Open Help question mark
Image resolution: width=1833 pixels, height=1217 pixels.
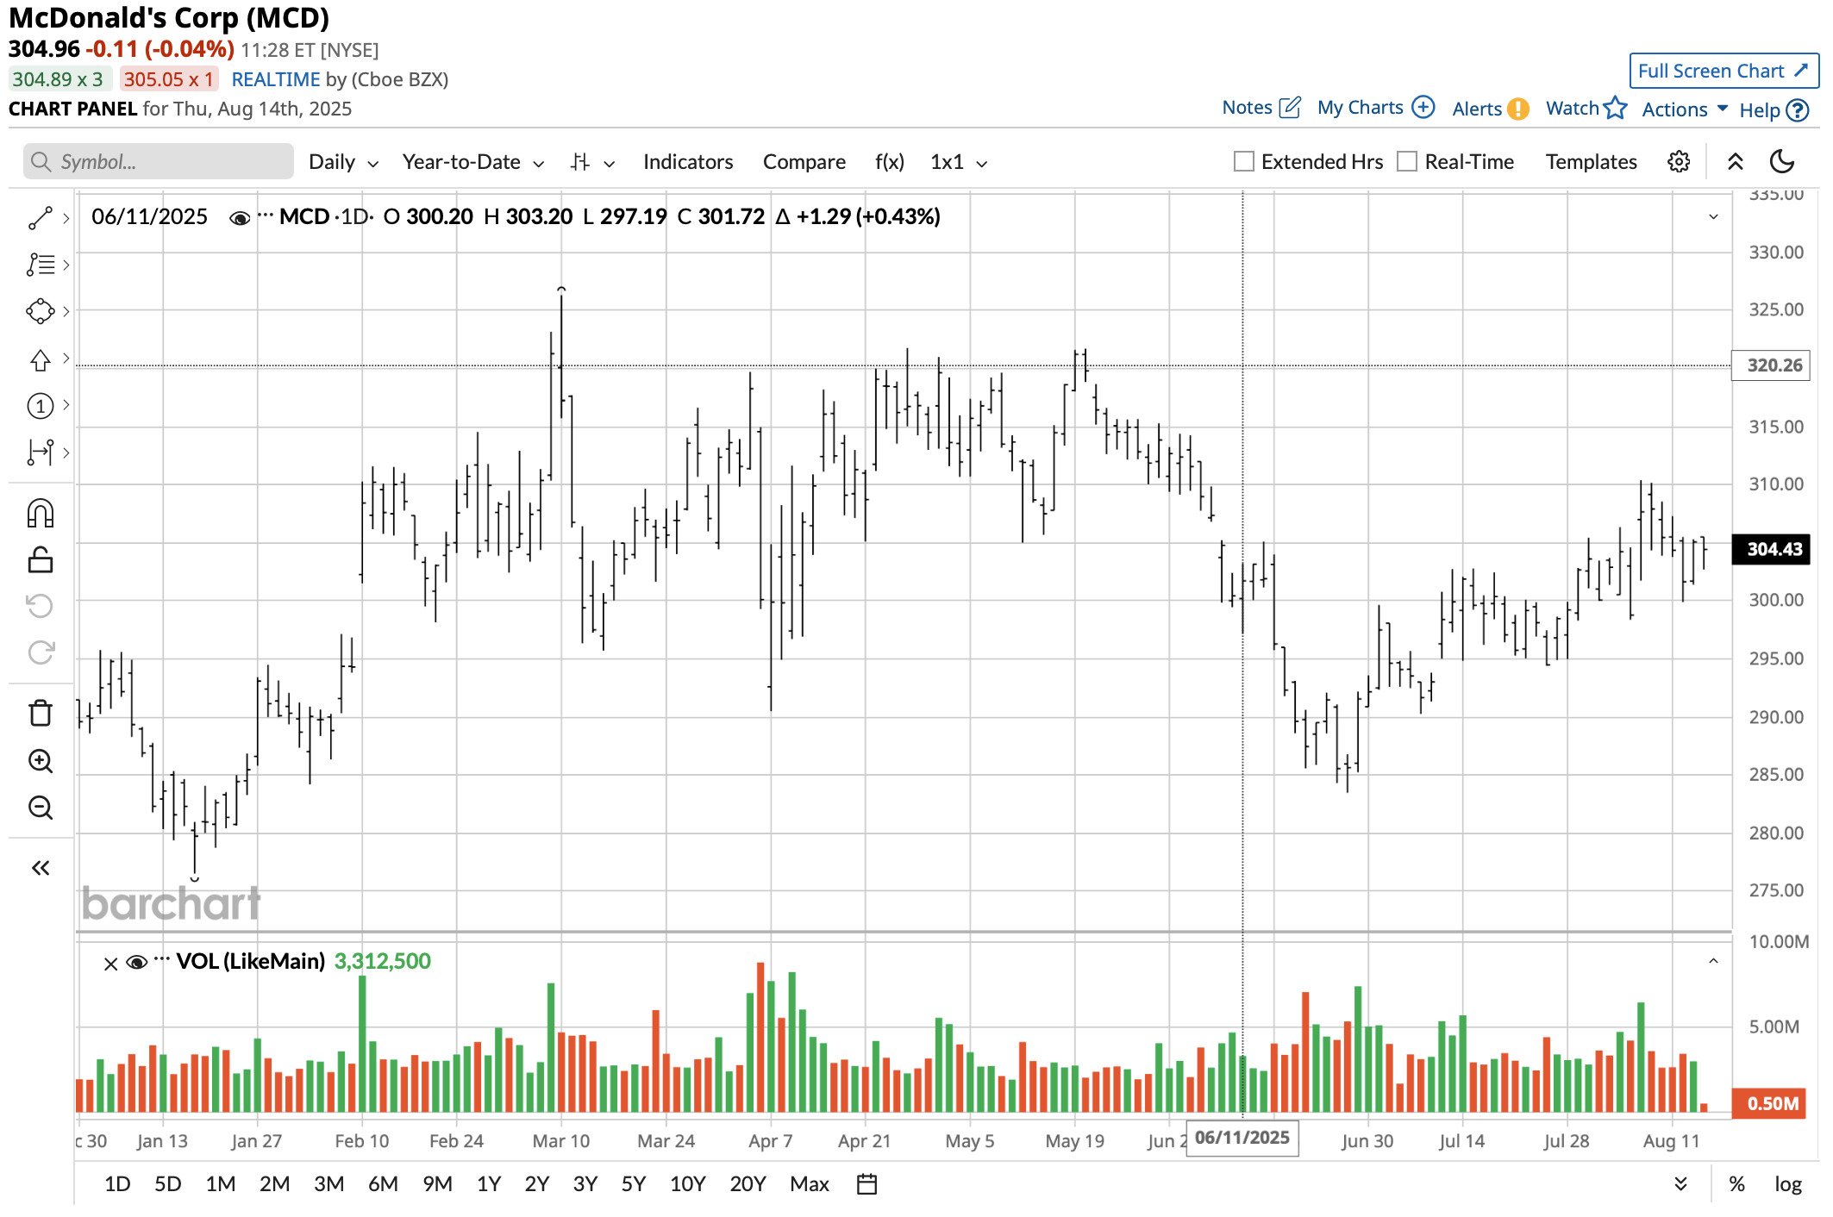1797,110
